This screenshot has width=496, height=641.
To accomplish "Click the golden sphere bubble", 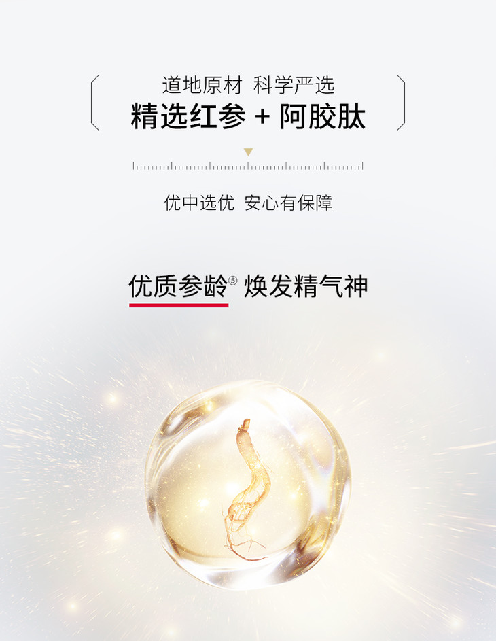I will tap(248, 485).
